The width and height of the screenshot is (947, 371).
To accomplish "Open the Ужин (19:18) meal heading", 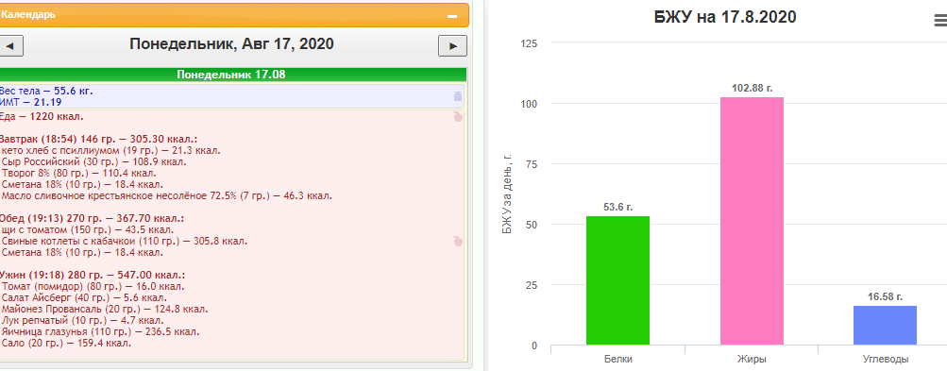I will tap(93, 275).
